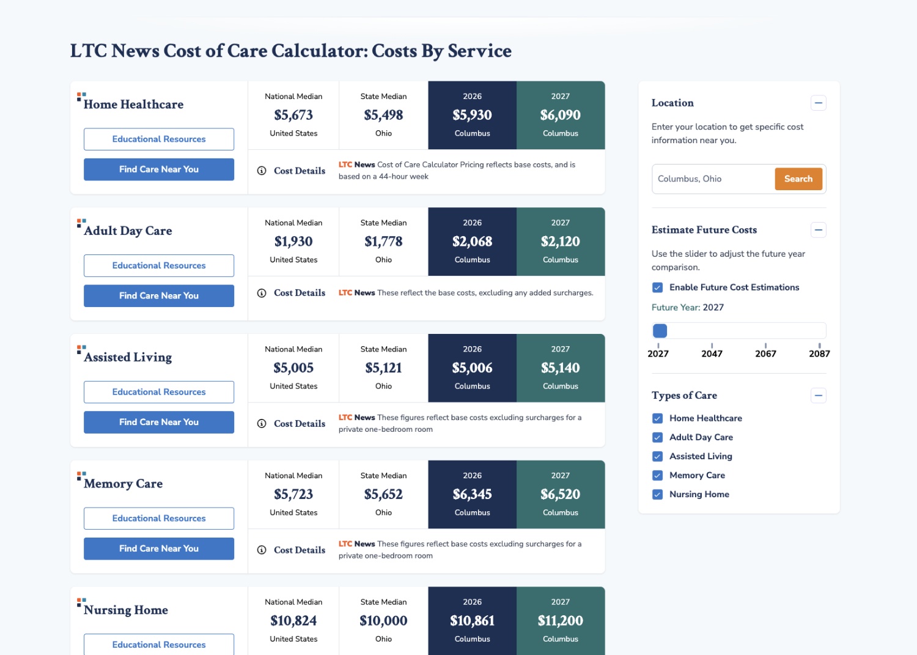Click Adult Day Care state median $1,778

click(384, 242)
